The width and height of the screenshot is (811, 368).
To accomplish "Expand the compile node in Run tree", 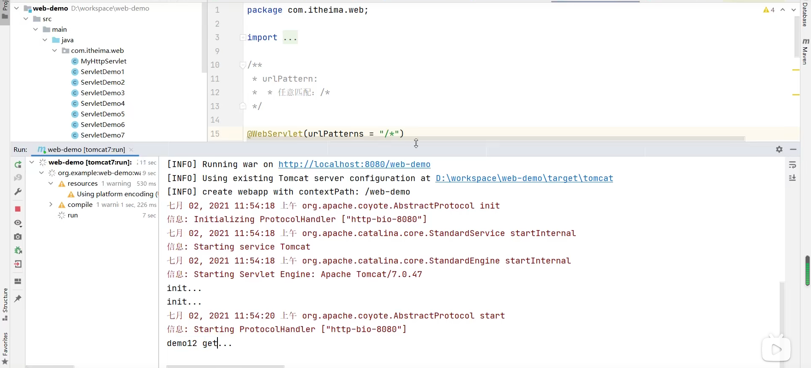I will coord(51,204).
